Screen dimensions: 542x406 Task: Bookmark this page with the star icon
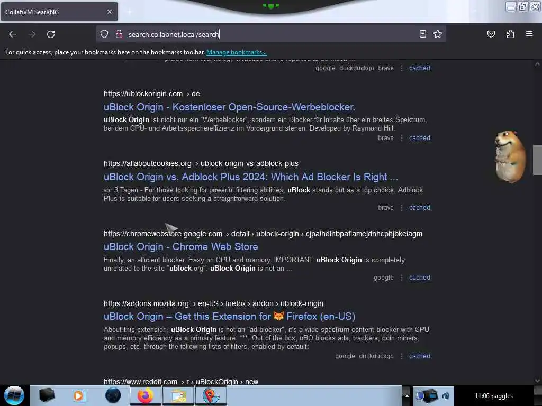coord(438,34)
